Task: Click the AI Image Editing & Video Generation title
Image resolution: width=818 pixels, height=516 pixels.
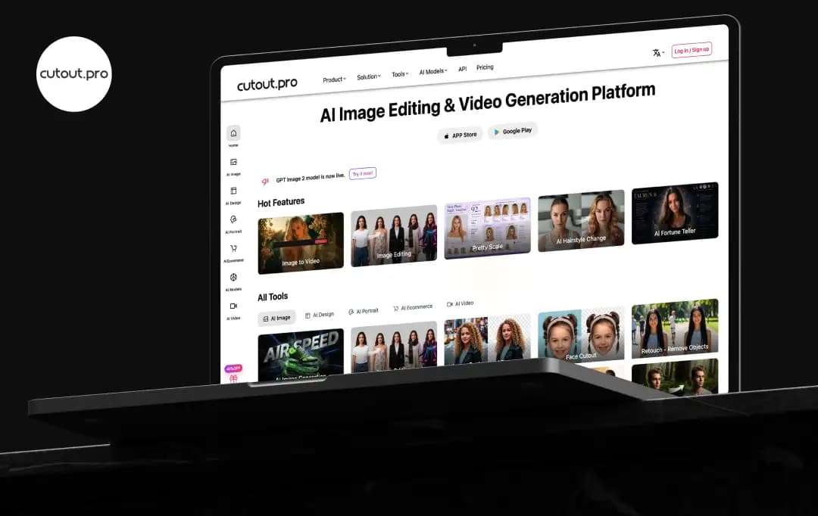Action: point(487,103)
